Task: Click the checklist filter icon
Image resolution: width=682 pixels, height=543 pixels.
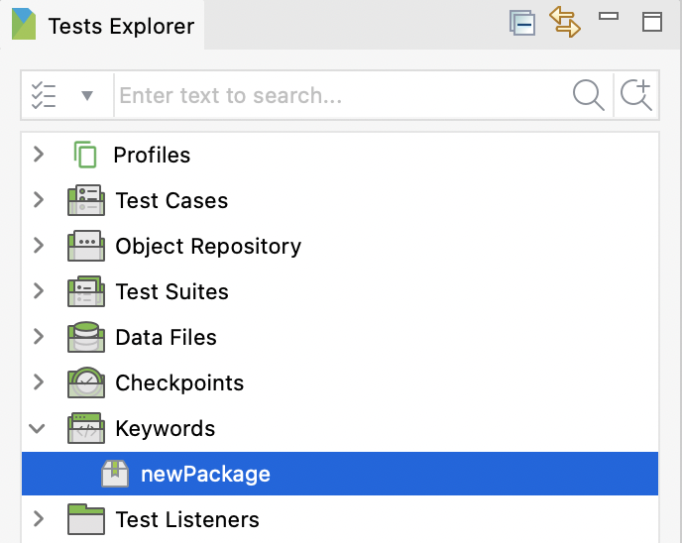Action: click(x=44, y=96)
